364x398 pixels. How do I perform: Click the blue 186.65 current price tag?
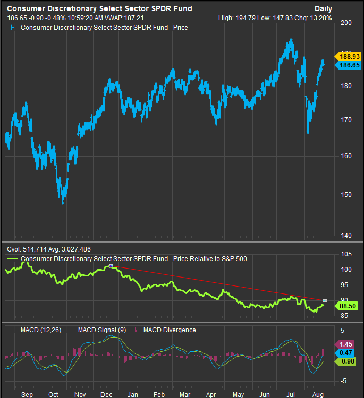(348, 65)
